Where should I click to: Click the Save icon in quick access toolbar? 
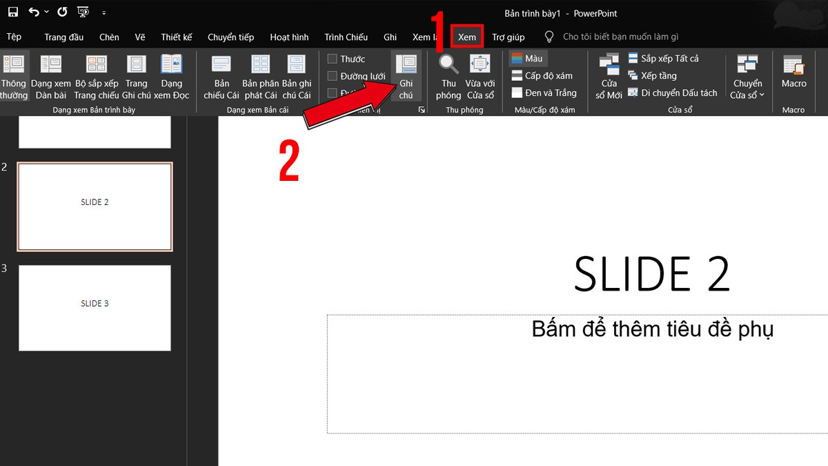(13, 12)
